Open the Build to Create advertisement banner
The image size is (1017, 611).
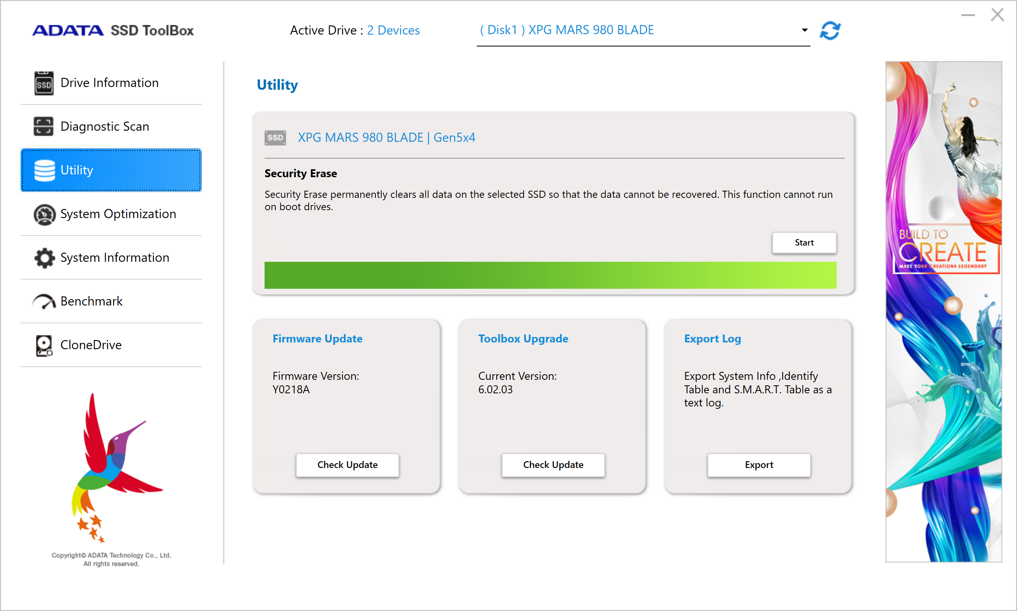coord(943,311)
